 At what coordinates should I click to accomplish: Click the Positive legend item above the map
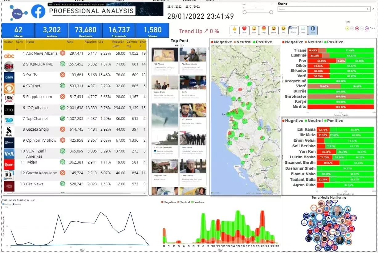pos(262,42)
